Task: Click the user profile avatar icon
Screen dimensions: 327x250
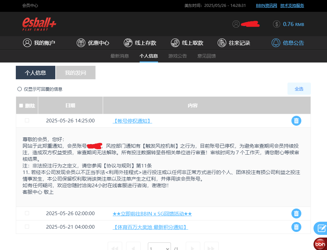Action: (x=236, y=24)
